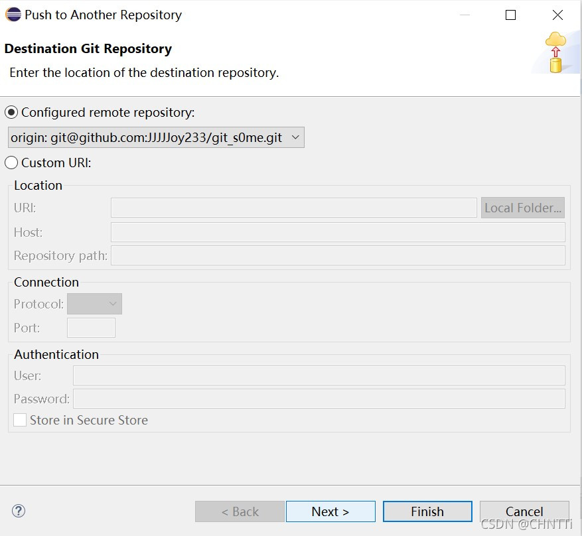Select Configured remote repository radio button

11,112
